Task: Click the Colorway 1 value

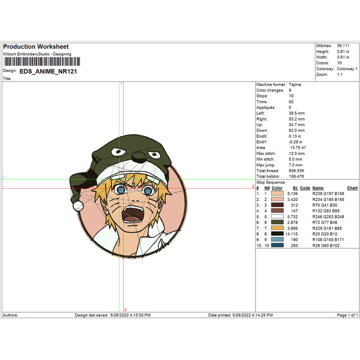Action: pos(347,69)
